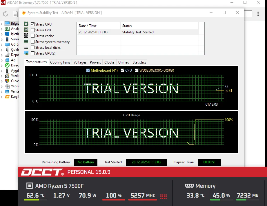Click the refresh icon in AIDA64 toolbar
267x206 pixels.
6,14
